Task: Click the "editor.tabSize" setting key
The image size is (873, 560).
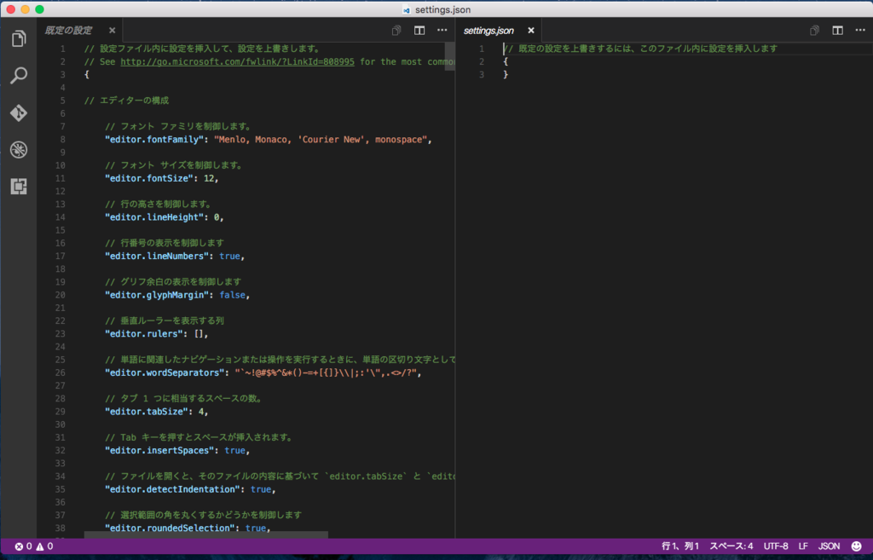Action: click(x=147, y=412)
